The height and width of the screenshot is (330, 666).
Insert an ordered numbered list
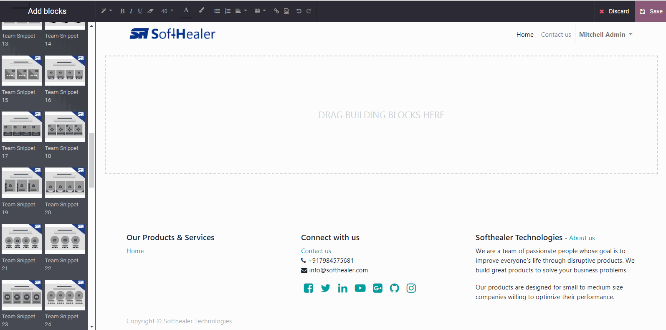coord(228,11)
